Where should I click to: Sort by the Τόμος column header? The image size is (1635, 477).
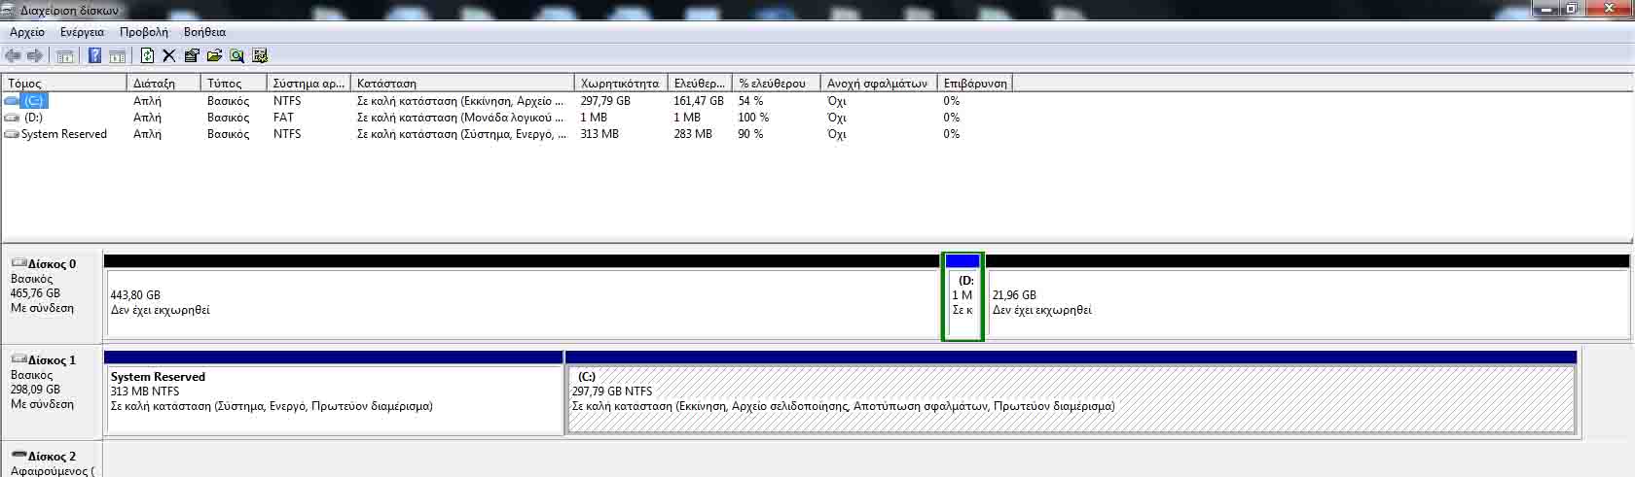click(64, 84)
